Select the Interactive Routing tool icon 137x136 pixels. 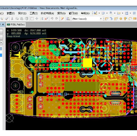[x=107, y=19]
